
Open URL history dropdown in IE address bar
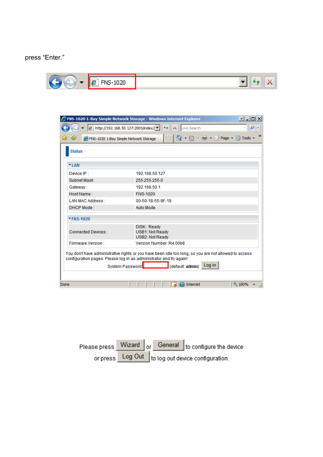(157, 128)
